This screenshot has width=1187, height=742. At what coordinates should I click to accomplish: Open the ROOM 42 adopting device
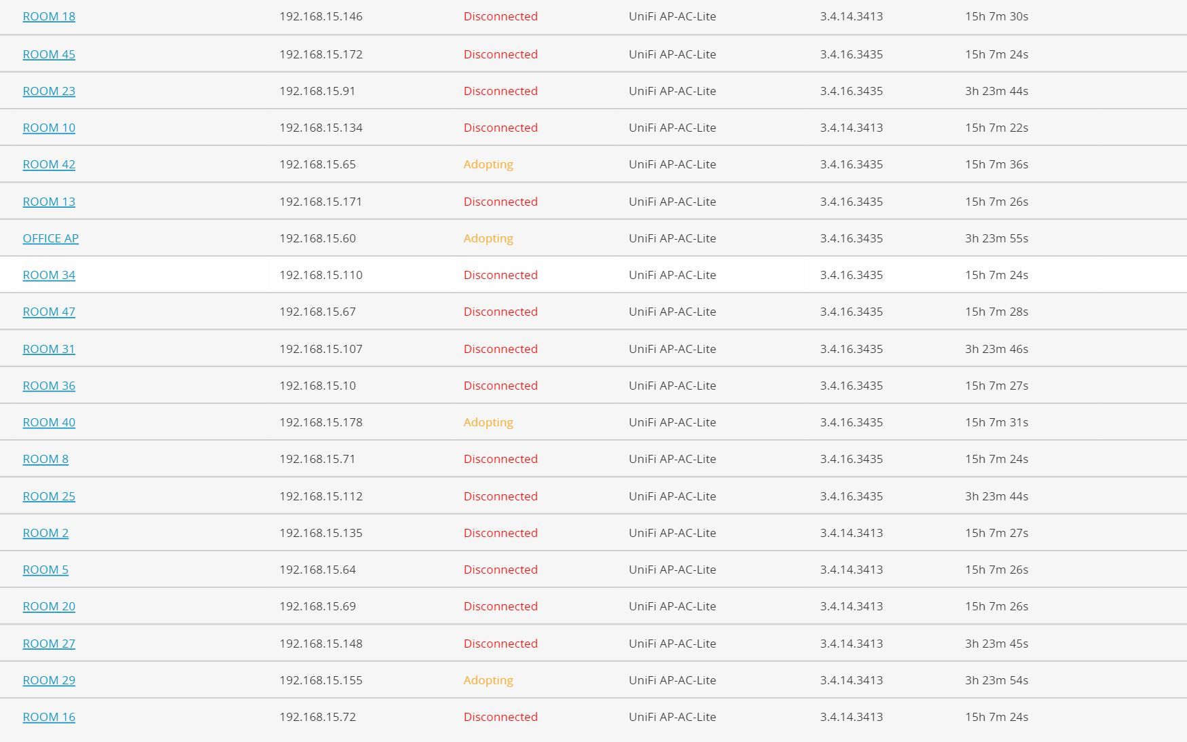49,164
